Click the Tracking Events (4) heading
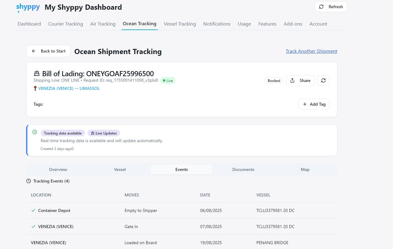 [x=51, y=181]
